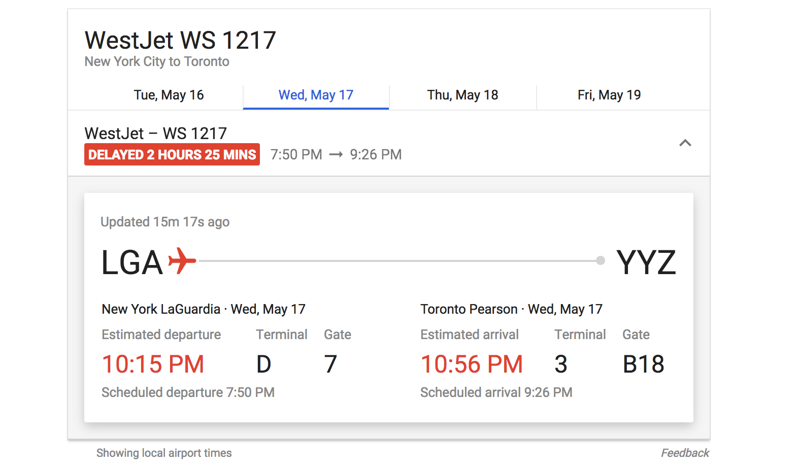Click the departure Terminal D value
Screen dimensions: 798x466
point(264,364)
